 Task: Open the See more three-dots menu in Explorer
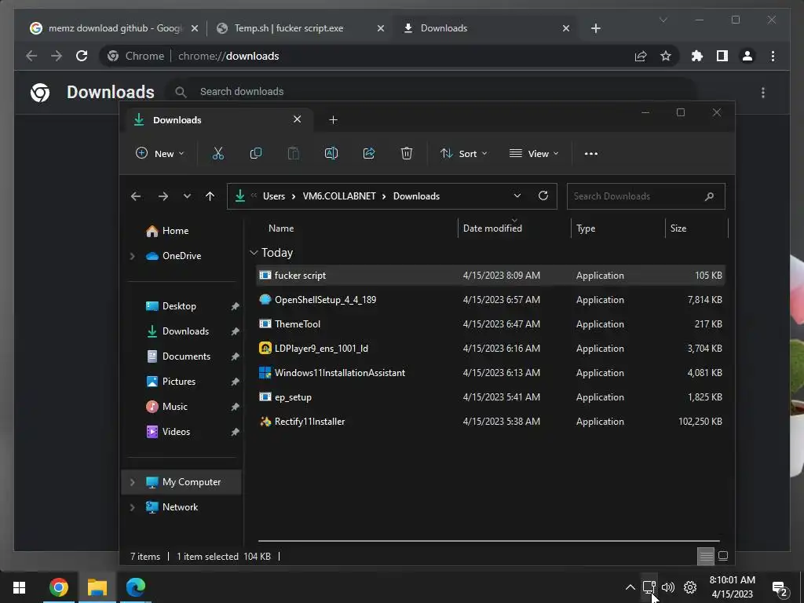590,153
